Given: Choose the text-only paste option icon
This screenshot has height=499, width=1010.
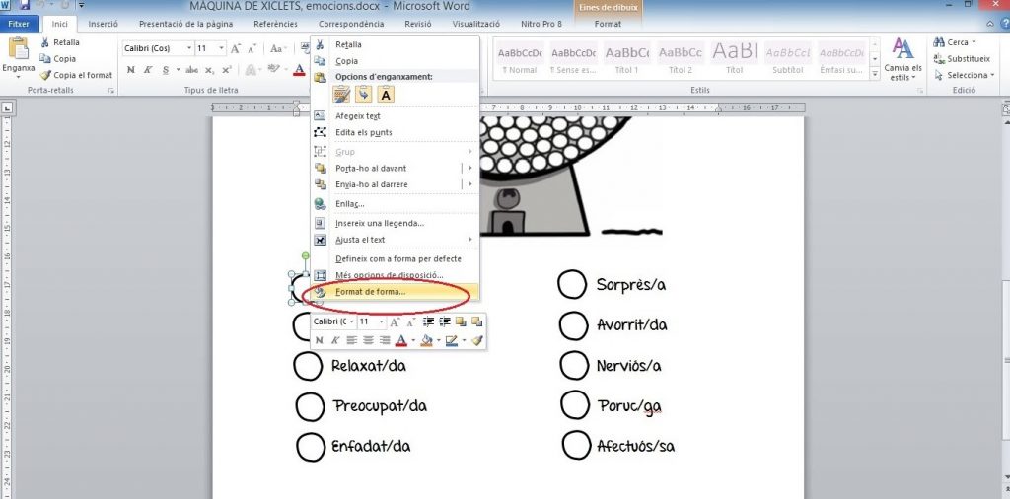Looking at the screenshot, I should point(387,94).
